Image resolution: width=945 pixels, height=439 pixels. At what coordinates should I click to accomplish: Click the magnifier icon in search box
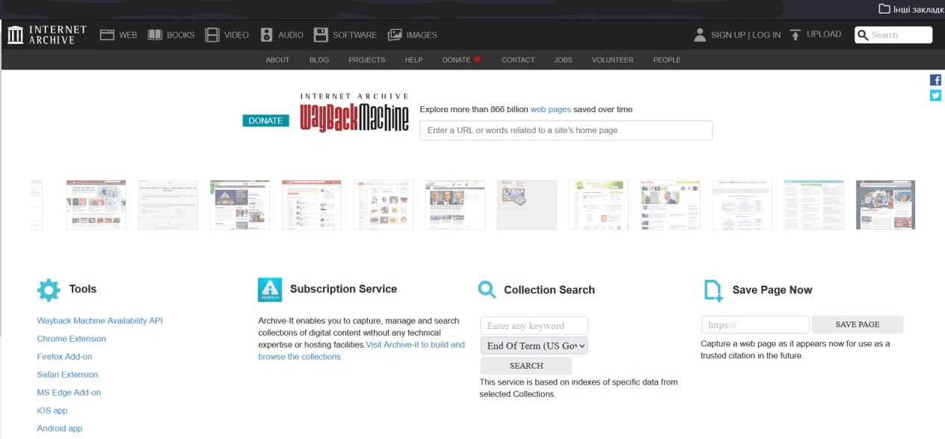[863, 34]
